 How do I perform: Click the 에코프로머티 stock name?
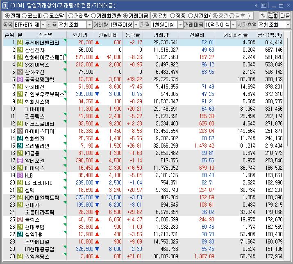(40, 124)
